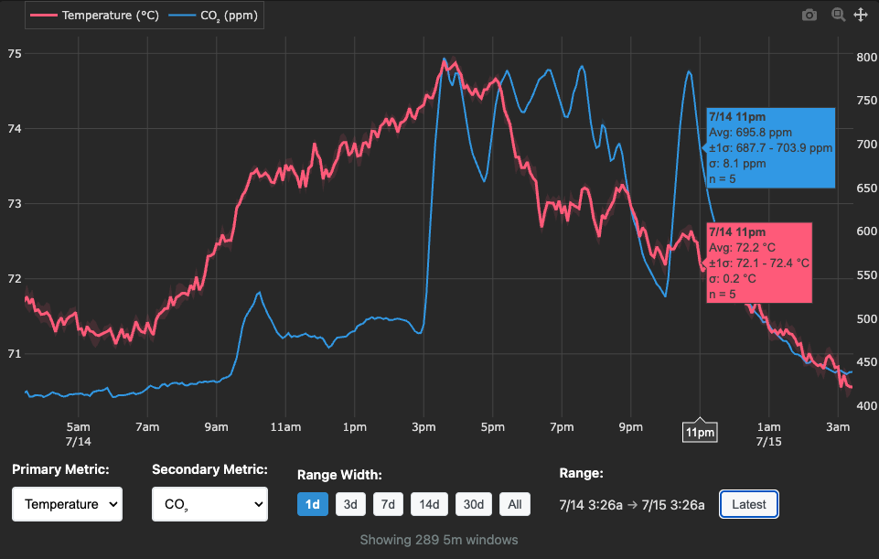The image size is (879, 559).
Task: Choose the 14d range width
Action: (428, 503)
